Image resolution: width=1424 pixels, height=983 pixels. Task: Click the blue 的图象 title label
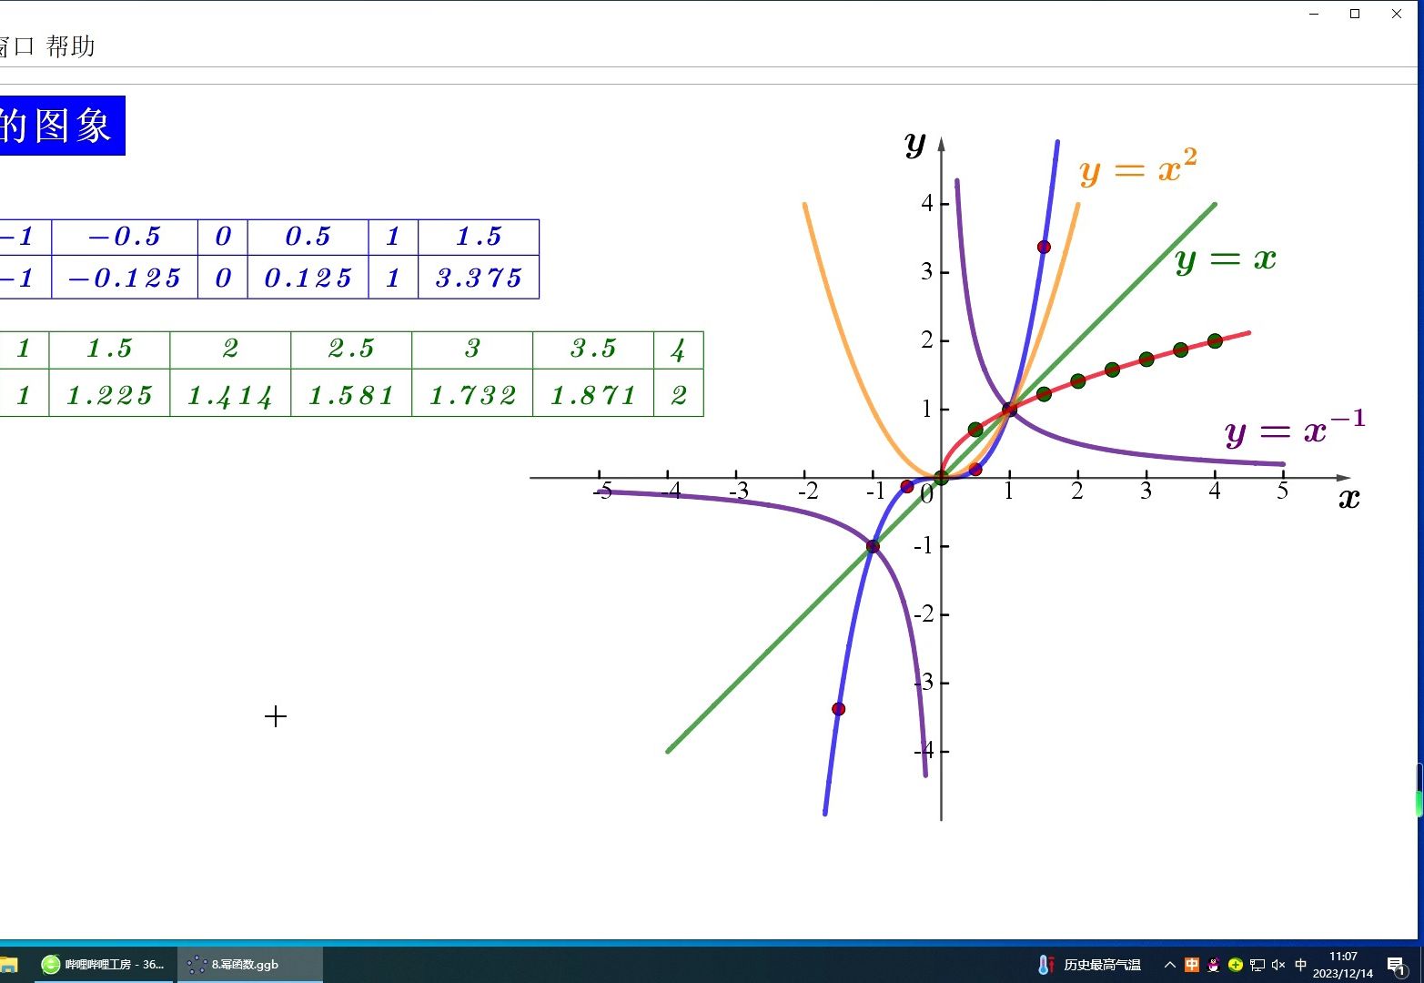point(62,126)
